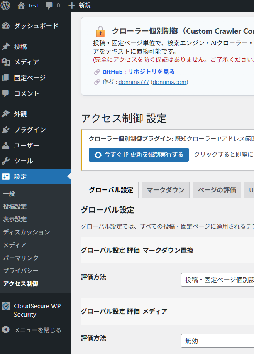Open the GitHub リポジトリを見る link
This screenshot has width=254, height=354.
point(138,72)
